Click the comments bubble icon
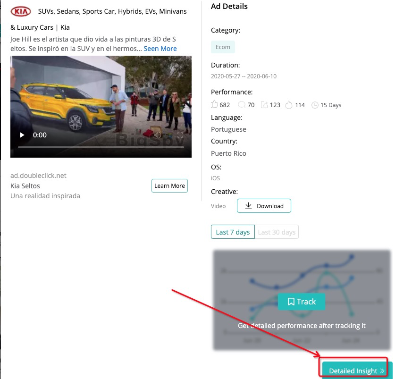 pyautogui.click(x=242, y=105)
